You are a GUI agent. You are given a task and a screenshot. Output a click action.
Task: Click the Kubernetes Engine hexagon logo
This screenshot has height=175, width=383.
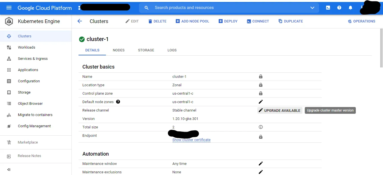pos(9,21)
